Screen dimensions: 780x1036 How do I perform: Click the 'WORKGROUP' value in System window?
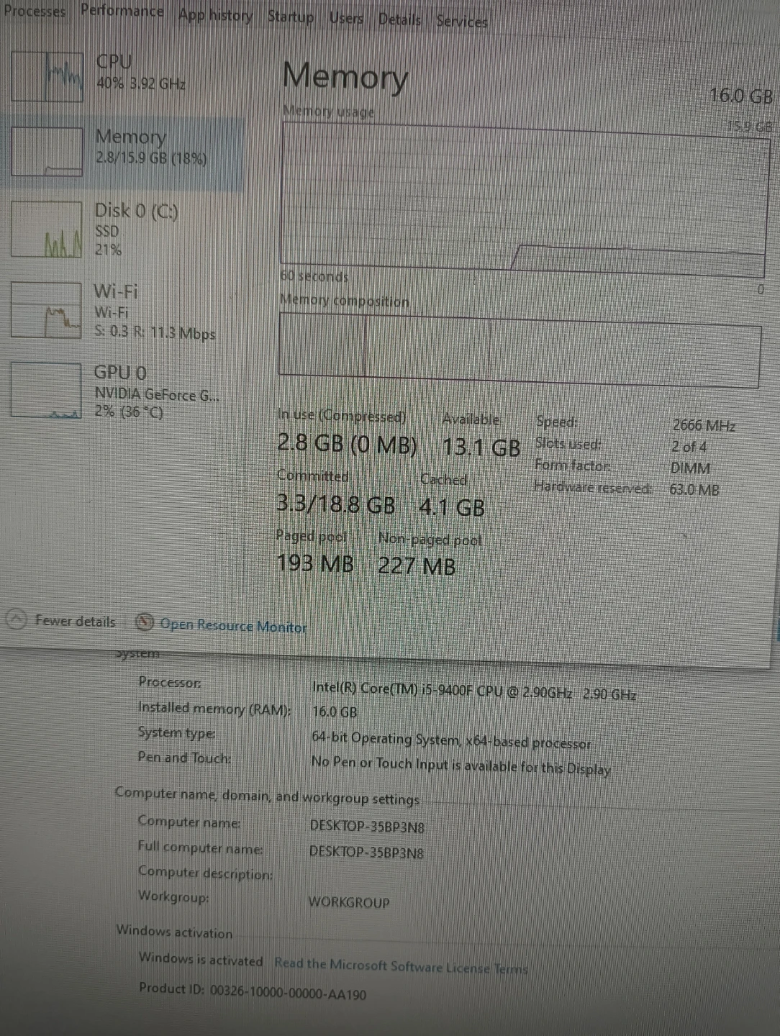tap(348, 902)
